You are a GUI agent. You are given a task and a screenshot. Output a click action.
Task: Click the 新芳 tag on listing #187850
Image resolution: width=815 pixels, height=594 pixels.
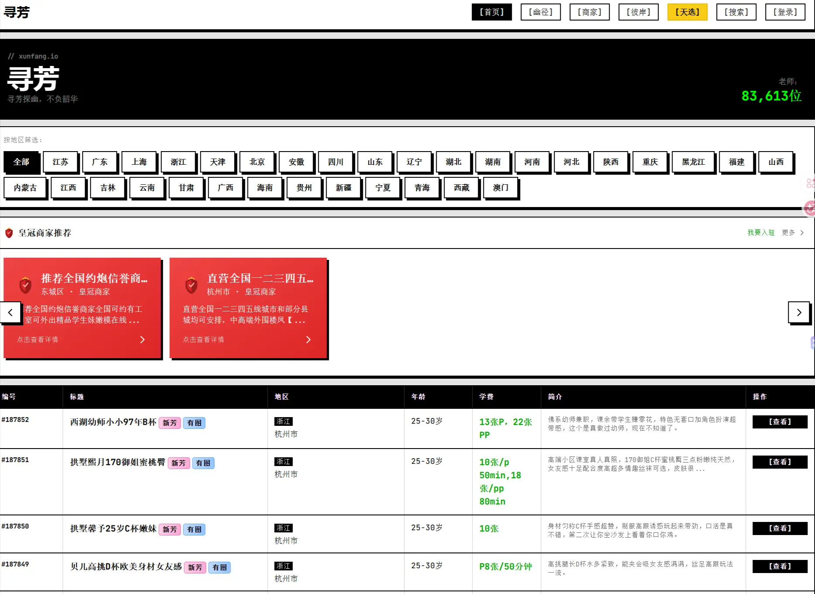pos(169,529)
